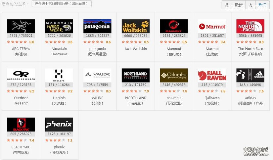Click the 798 / 217559 count
Screen dimensions: 273x160
click(x=97, y=85)
